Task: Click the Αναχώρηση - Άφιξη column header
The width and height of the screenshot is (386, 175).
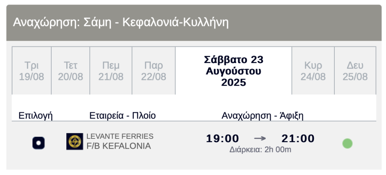Action: click(x=262, y=115)
